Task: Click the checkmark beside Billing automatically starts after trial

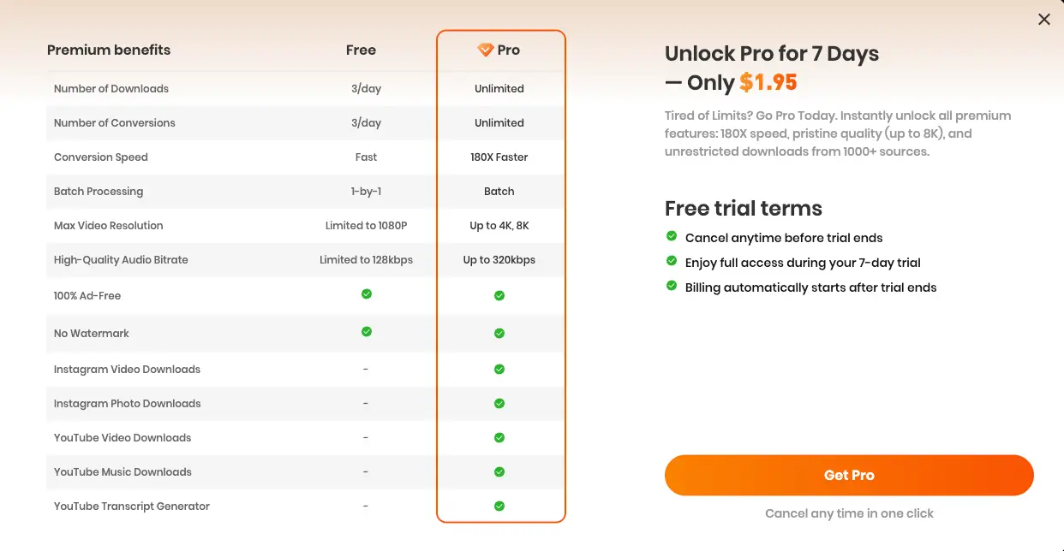Action: pos(671,287)
